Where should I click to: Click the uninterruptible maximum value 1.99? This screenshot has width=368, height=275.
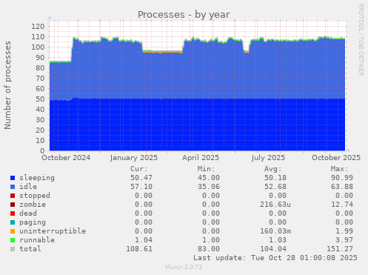[x=344, y=231]
